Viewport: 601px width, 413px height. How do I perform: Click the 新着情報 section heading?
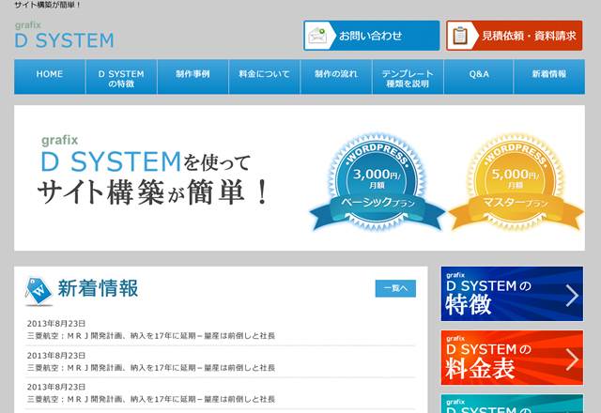point(98,288)
